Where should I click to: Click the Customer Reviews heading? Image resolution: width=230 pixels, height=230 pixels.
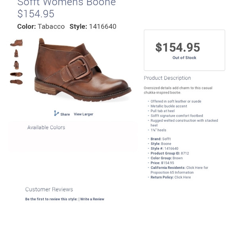point(49,189)
